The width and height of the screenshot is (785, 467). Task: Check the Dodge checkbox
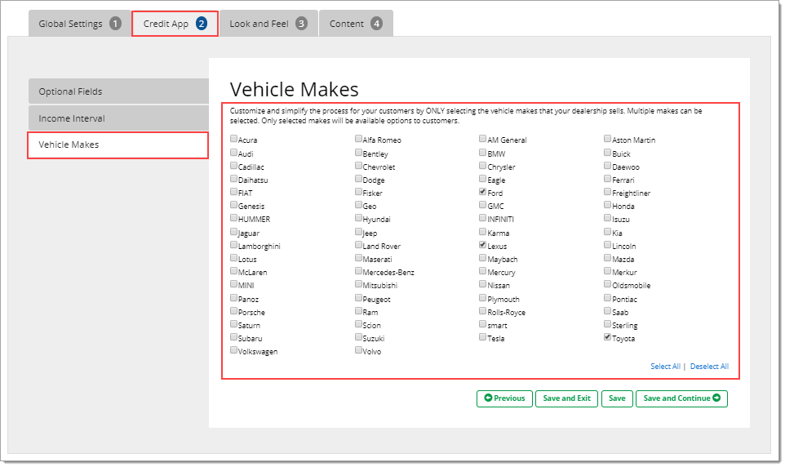(x=358, y=178)
